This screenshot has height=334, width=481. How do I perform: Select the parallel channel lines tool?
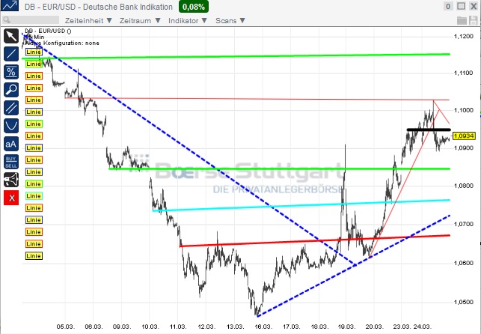tap(11, 108)
